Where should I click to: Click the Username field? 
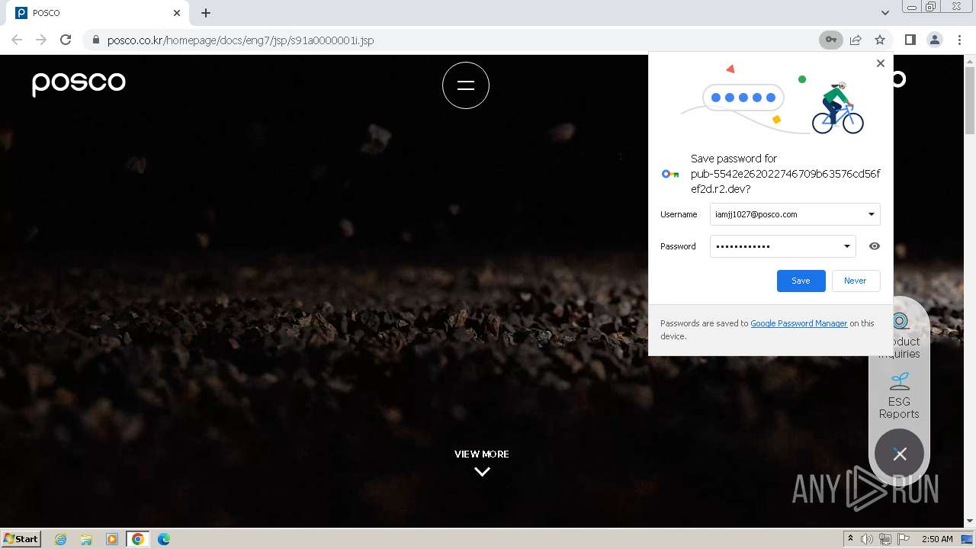[795, 214]
